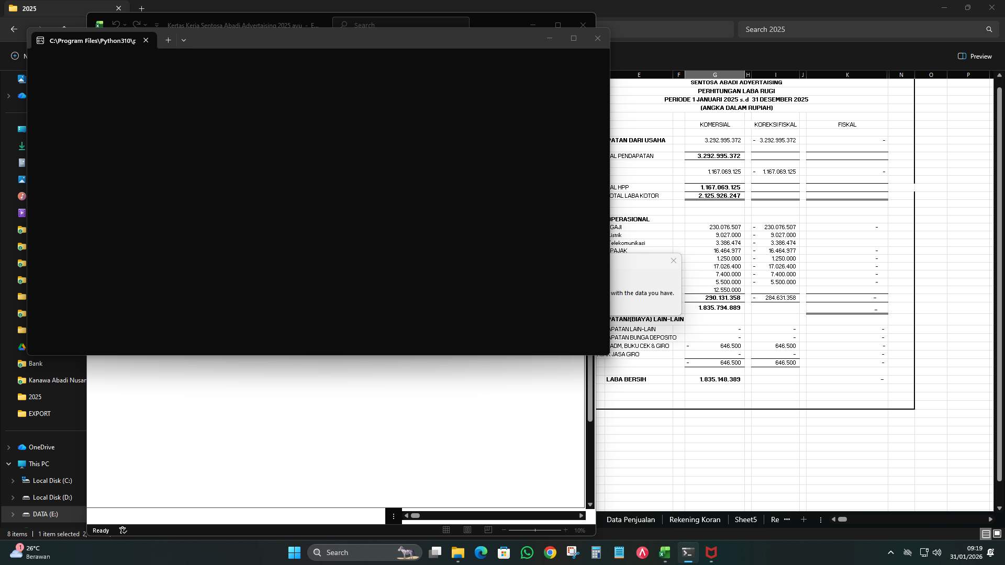Launch WhatsApp from the taskbar

[x=527, y=552]
